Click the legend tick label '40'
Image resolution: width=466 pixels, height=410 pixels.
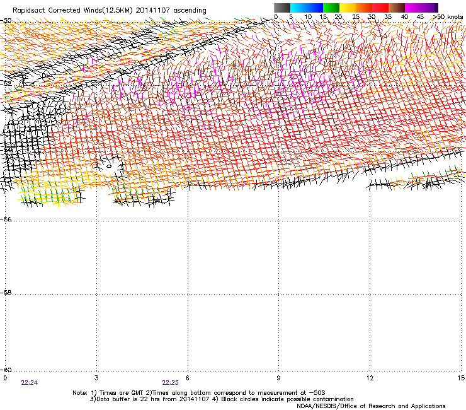click(x=404, y=17)
